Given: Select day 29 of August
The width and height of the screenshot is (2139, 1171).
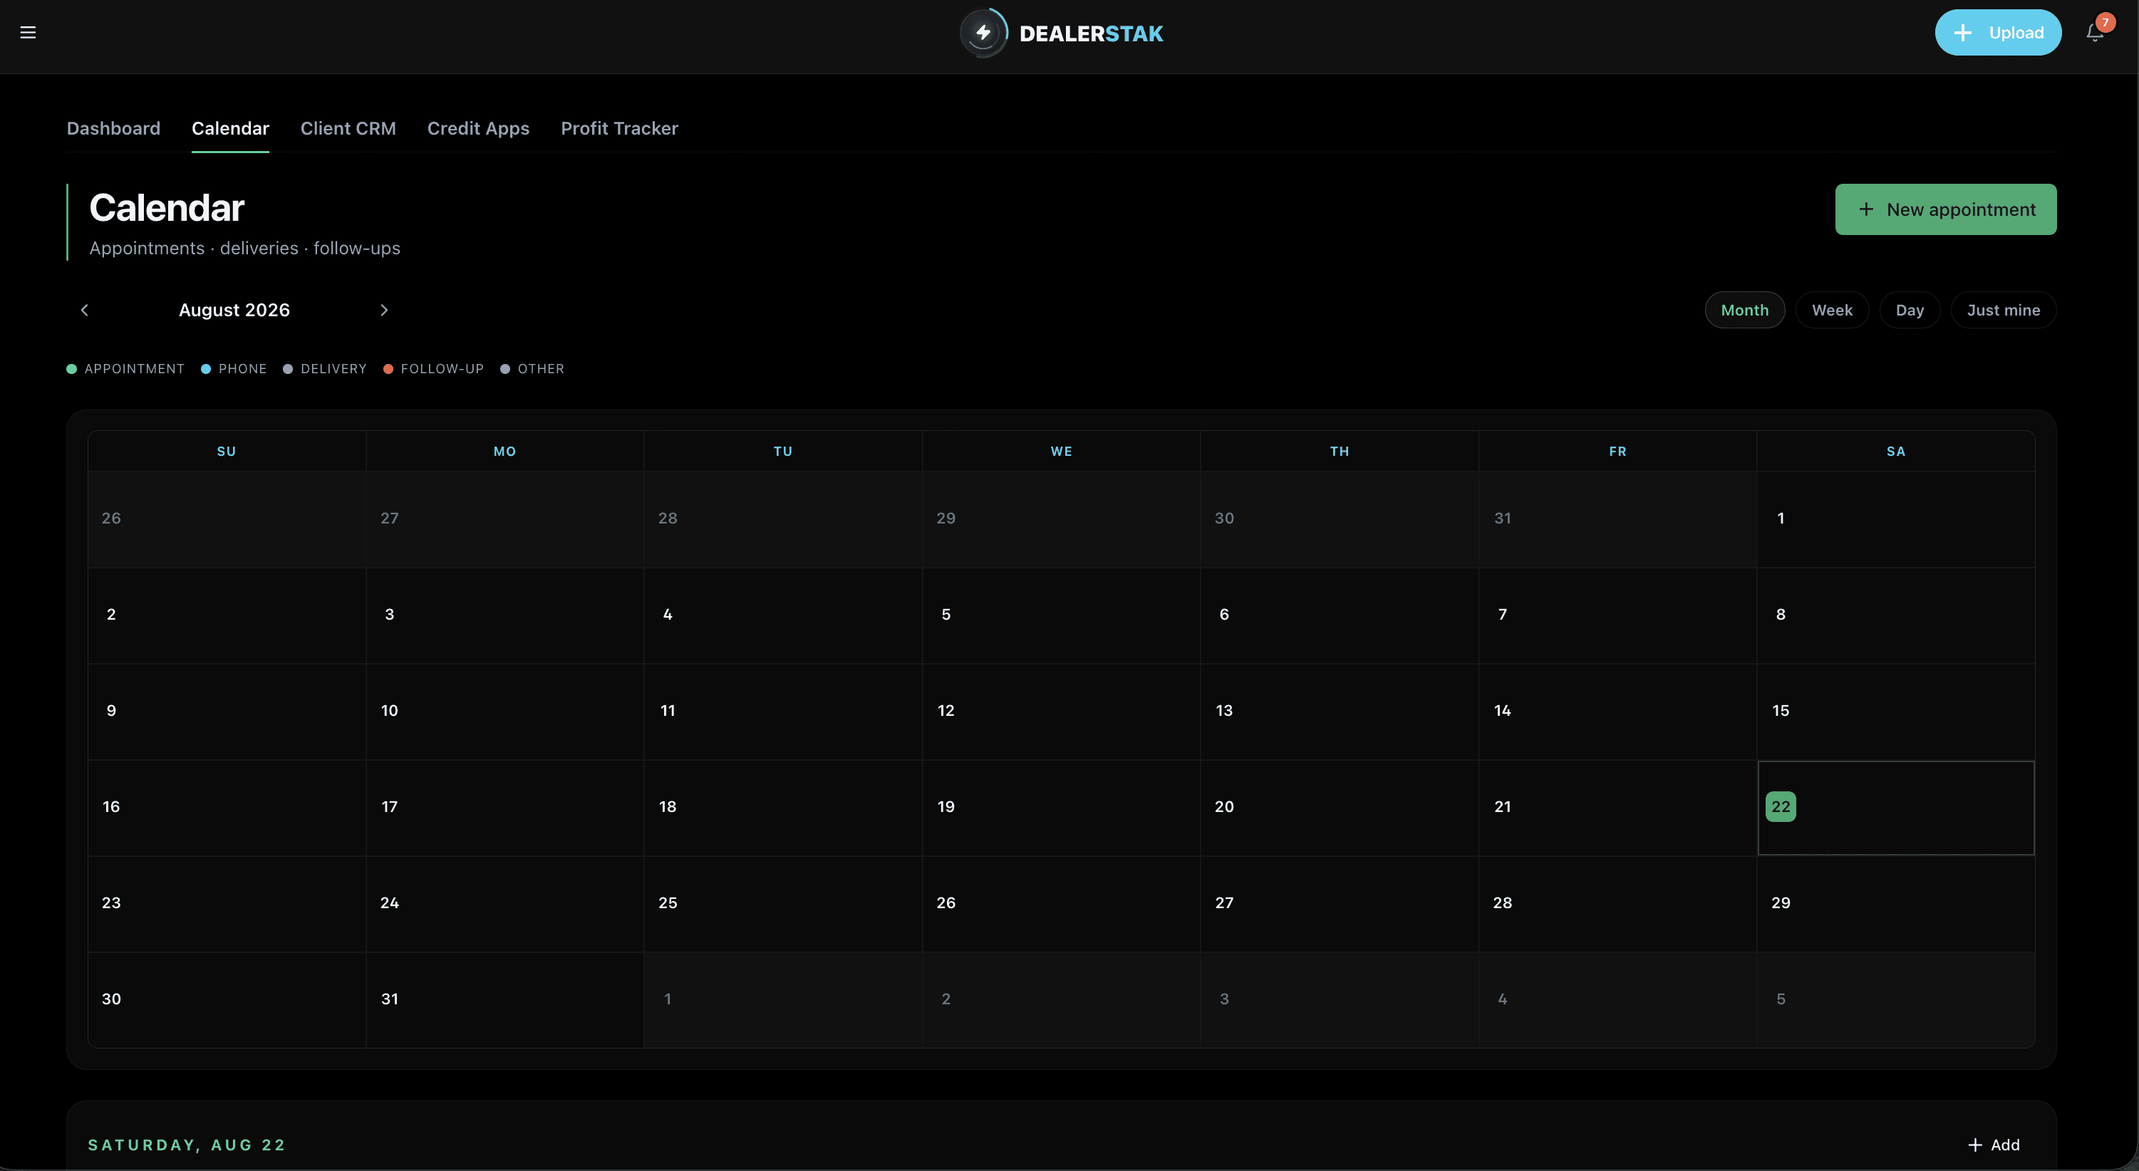Looking at the screenshot, I should tap(1896, 904).
